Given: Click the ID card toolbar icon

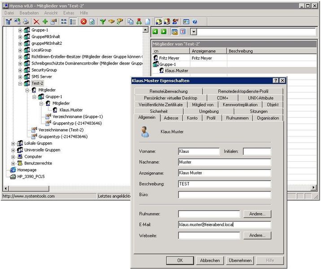Looking at the screenshot, I should (186, 22).
